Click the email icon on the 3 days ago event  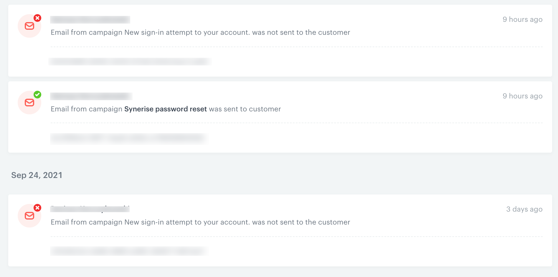click(x=29, y=216)
